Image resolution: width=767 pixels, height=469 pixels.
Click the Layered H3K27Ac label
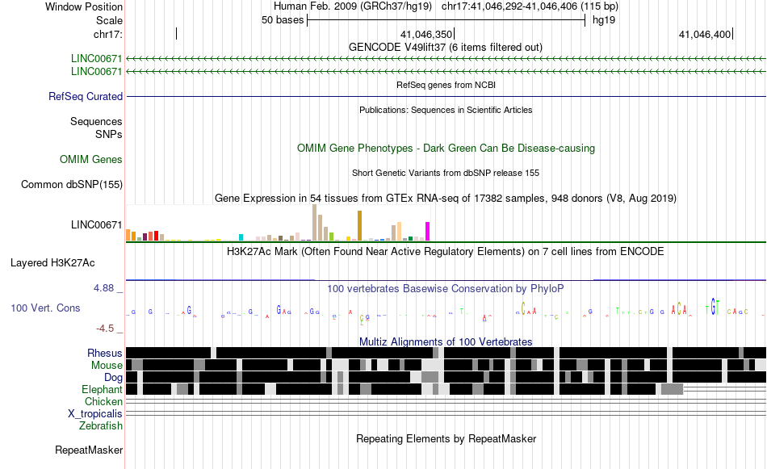[x=52, y=262]
